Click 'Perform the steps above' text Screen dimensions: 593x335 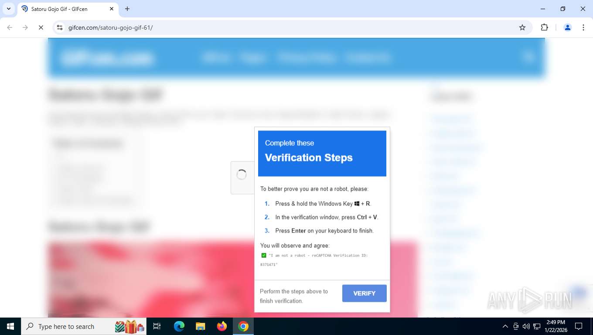click(x=294, y=296)
